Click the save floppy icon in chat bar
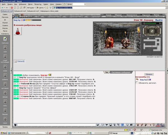The image size is (168, 135). point(111,125)
